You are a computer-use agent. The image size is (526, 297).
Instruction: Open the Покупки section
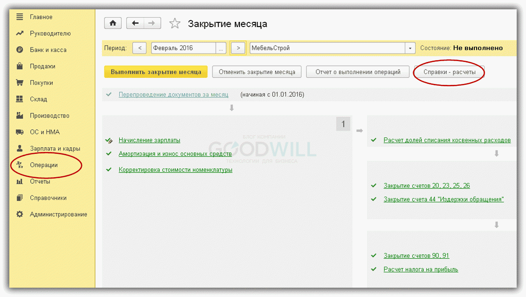tap(41, 83)
